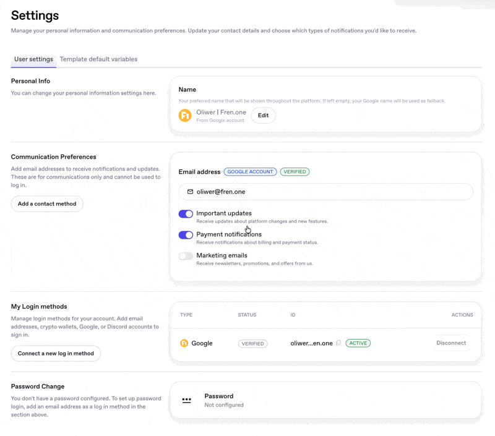Image resolution: width=495 pixels, height=436 pixels.
Task: Switch to the User settings tab
Action: pos(34,59)
